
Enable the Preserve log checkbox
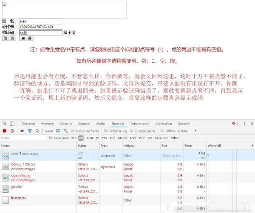pyautogui.click(x=106, y=131)
